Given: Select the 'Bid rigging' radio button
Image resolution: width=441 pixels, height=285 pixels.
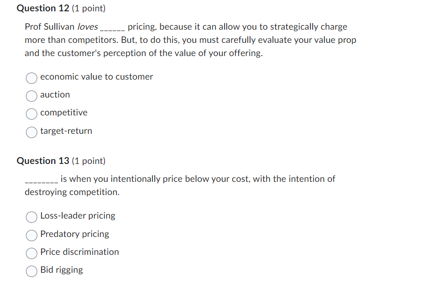Looking at the screenshot, I should (31, 271).
